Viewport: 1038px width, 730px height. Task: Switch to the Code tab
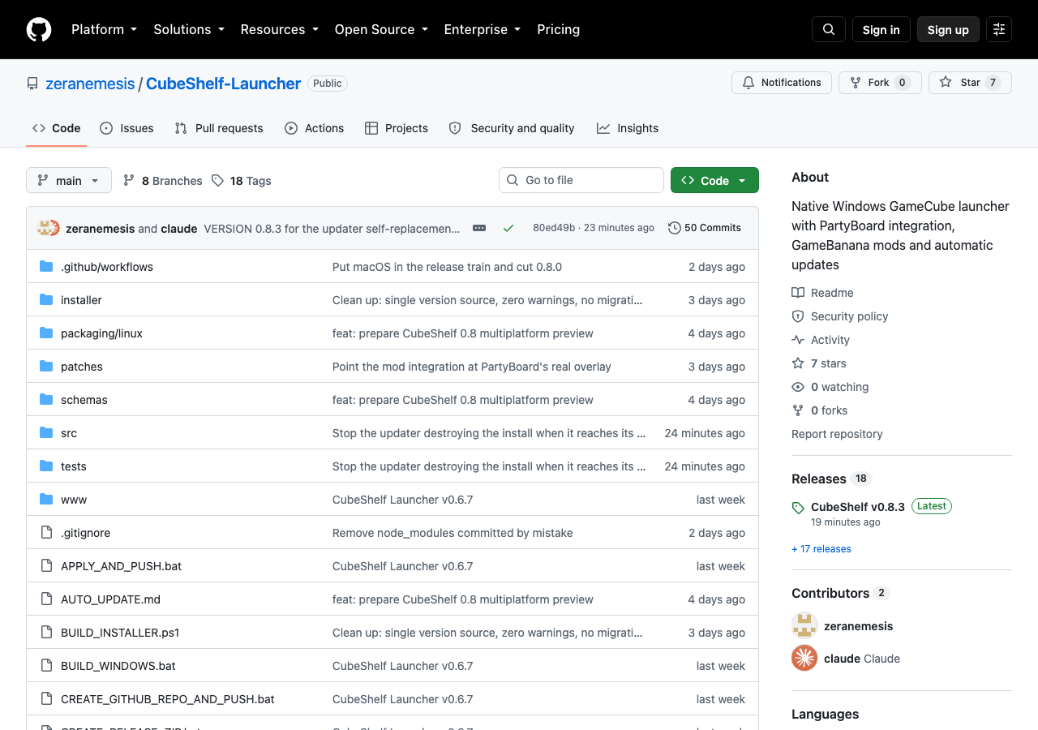[x=57, y=128]
